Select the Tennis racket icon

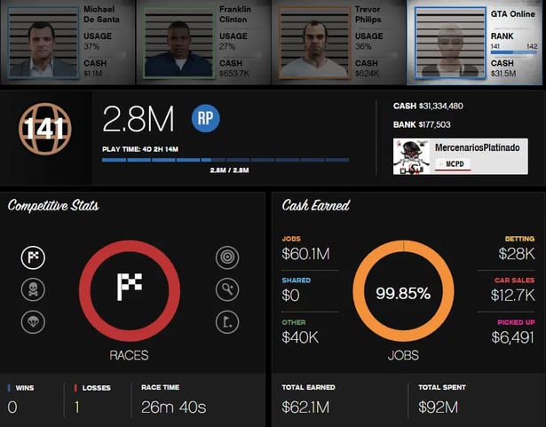227,290
